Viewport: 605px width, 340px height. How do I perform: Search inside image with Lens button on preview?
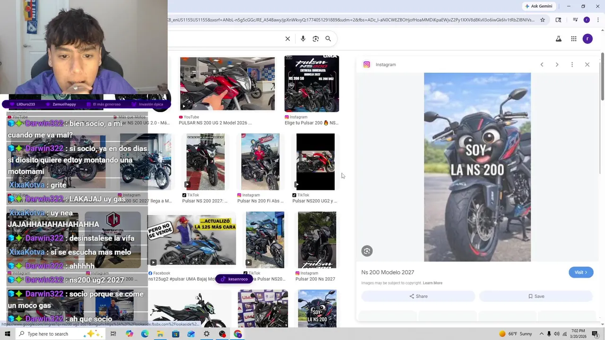pos(367,251)
